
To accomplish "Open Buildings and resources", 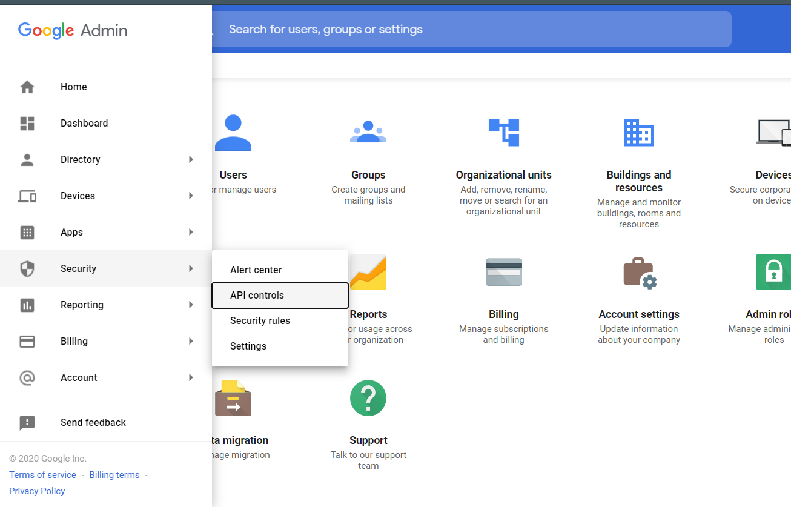I will coord(639,132).
